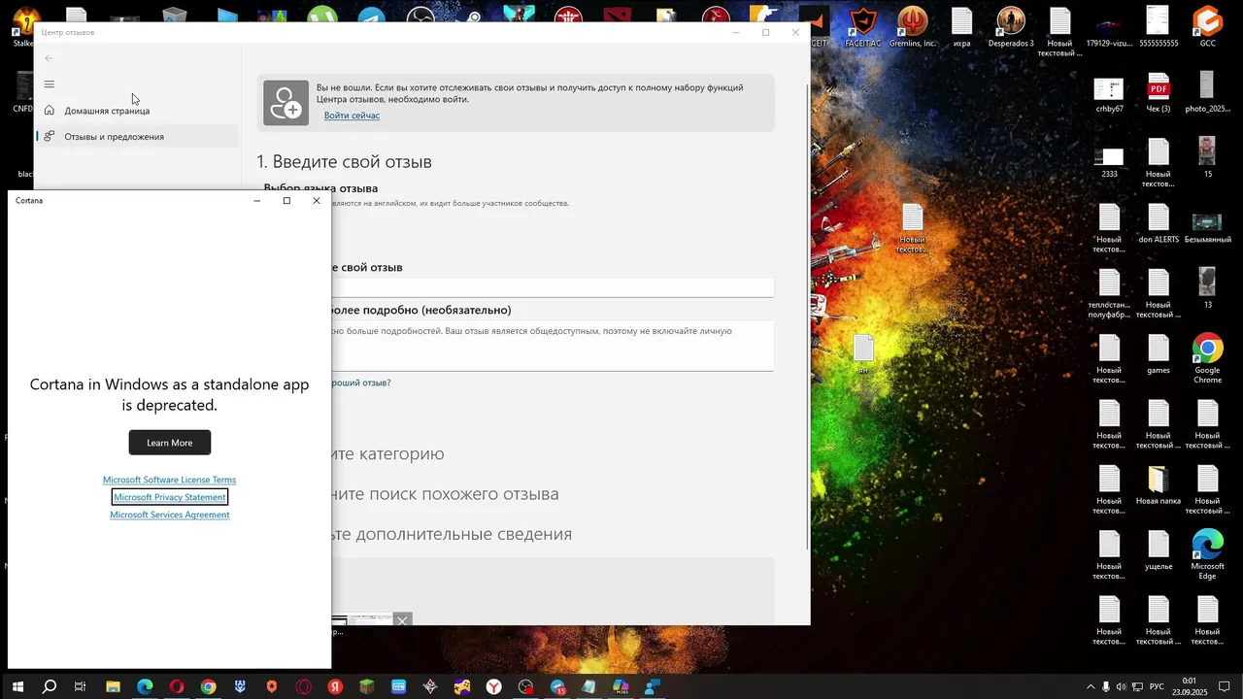Viewport: 1243px width, 699px height.
Task: Select the 'Чек (3)' PDF desktop file
Action: [1158, 94]
